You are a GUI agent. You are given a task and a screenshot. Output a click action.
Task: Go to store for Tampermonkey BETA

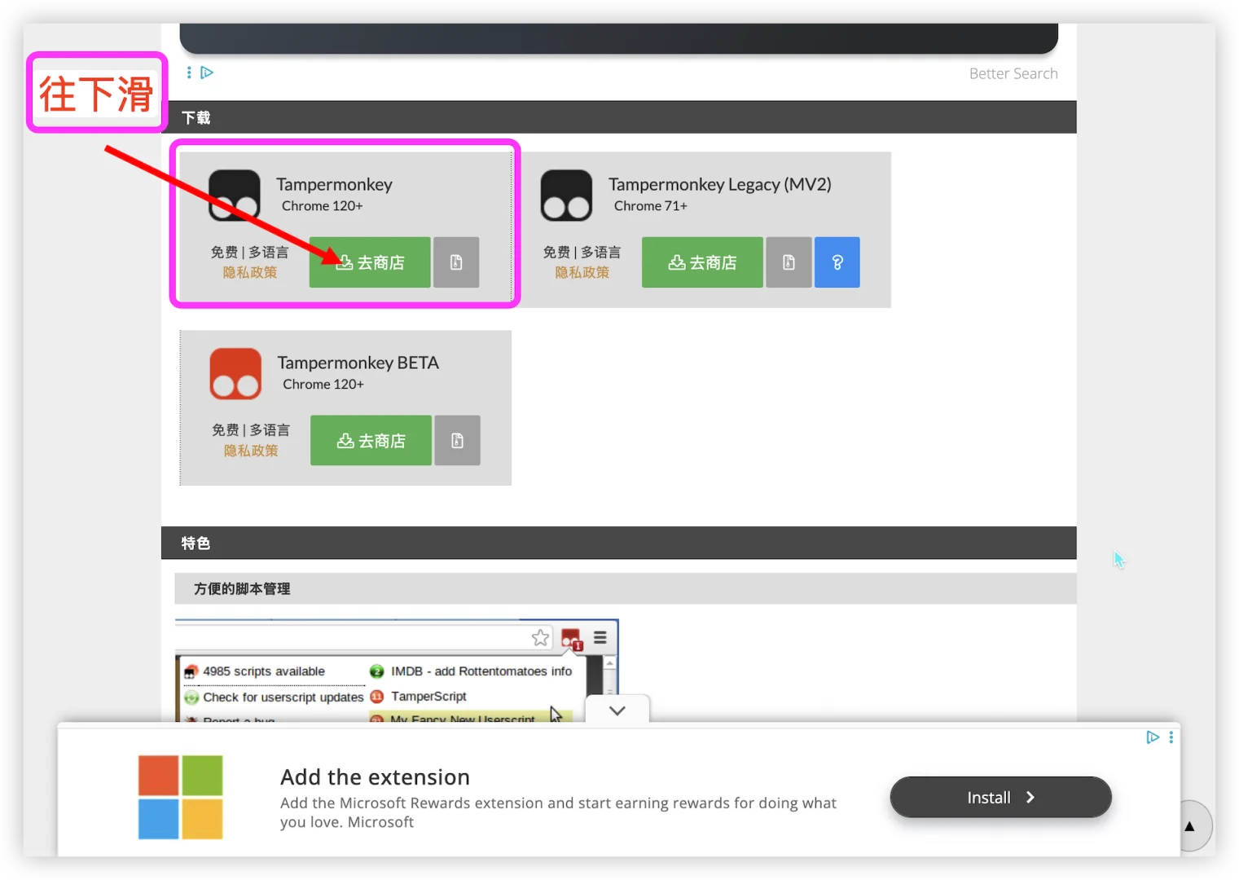tap(371, 441)
